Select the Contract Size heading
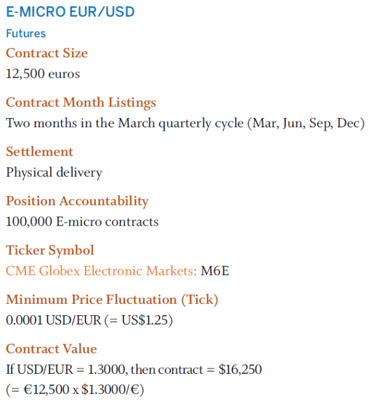Viewport: 381px width, 407px height. point(46,53)
